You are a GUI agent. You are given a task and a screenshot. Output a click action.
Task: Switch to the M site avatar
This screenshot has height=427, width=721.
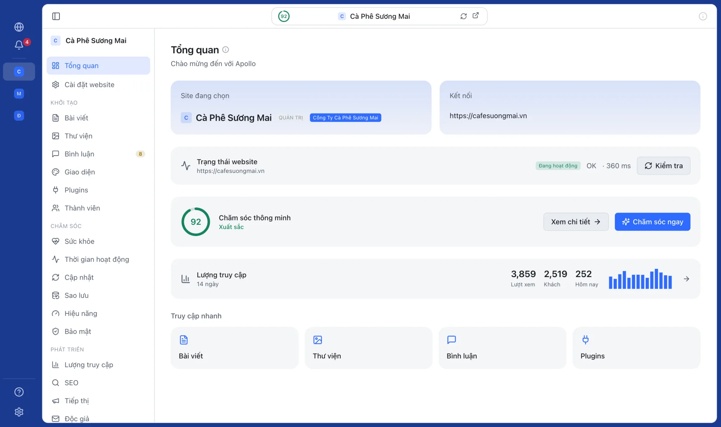coord(19,94)
